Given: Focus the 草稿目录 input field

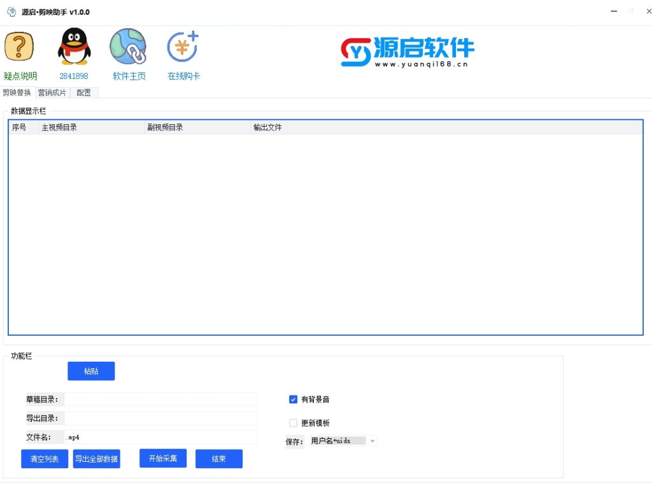Looking at the screenshot, I should tap(160, 399).
